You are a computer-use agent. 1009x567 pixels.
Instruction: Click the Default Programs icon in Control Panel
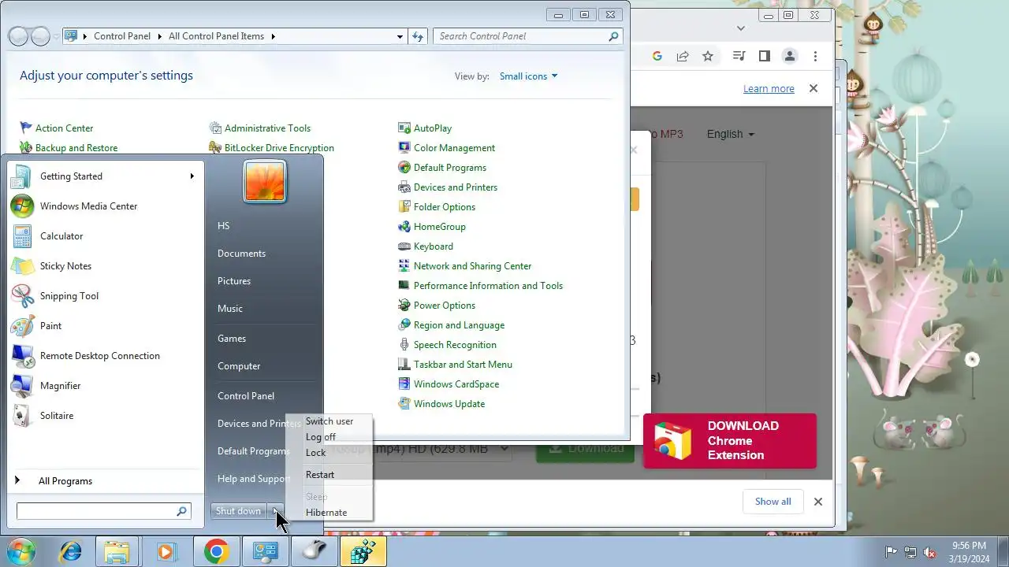click(x=404, y=168)
